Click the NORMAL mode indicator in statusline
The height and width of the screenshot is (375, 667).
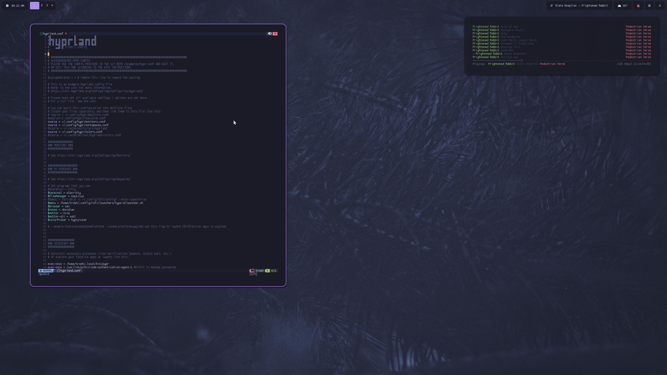click(x=46, y=271)
